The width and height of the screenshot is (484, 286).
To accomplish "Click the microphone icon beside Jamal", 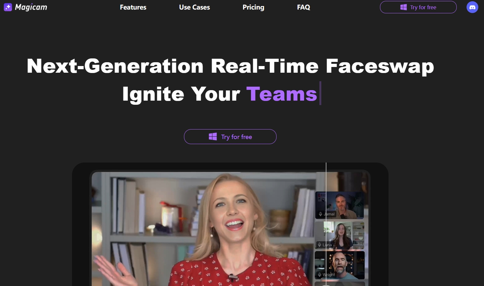I will coord(320,214).
